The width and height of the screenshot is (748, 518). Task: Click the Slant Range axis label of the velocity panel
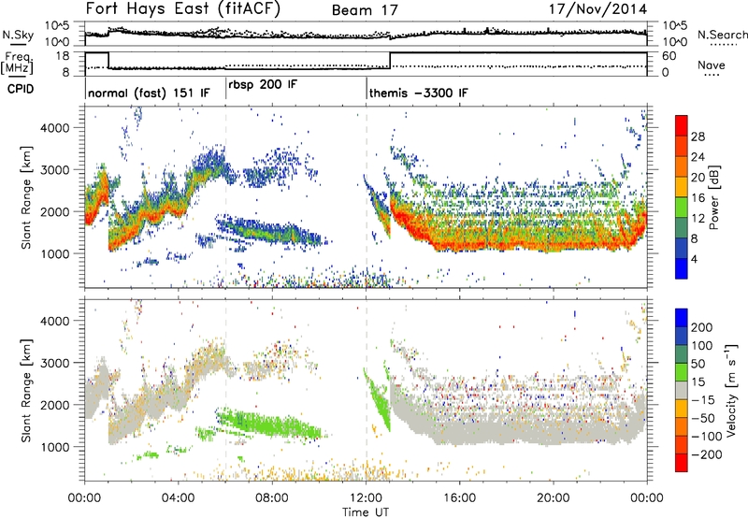click(x=26, y=390)
